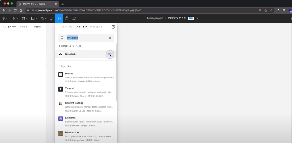Switch to the プラグイン tab
292x143 pixels.
tap(81, 27)
